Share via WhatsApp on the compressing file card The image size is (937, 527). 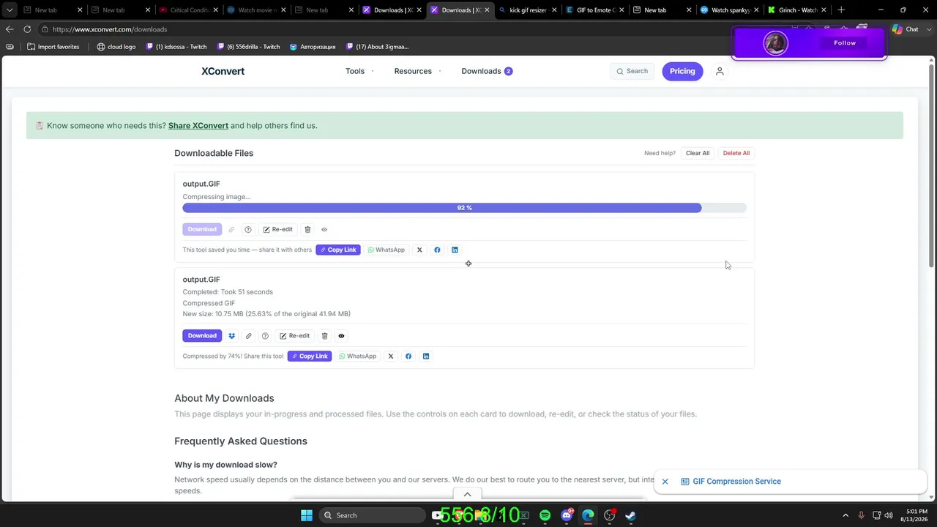pos(386,250)
